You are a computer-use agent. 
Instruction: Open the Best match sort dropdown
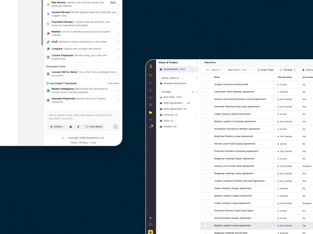click(x=240, y=70)
